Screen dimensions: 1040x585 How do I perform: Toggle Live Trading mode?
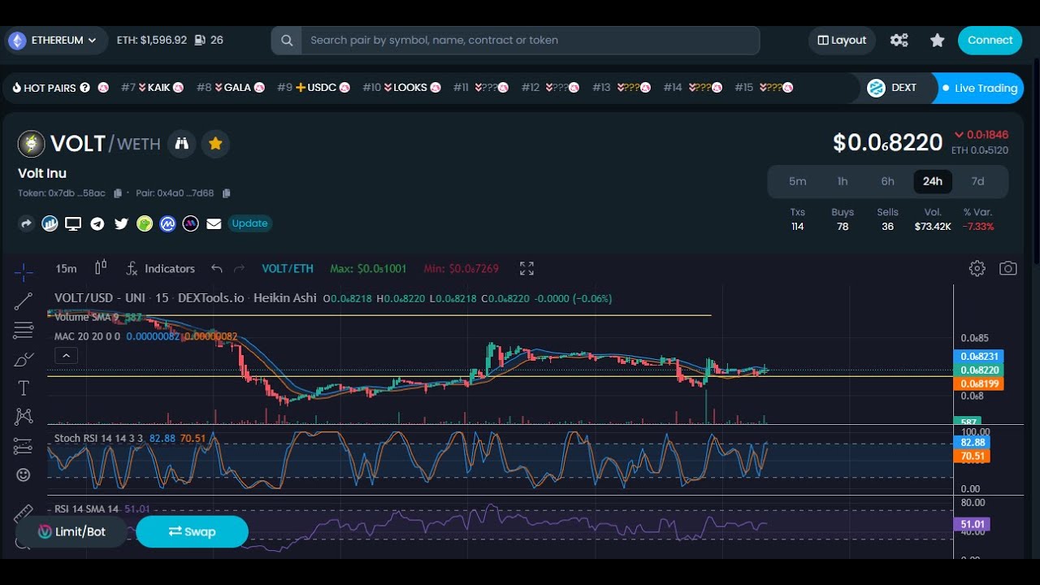pos(979,88)
